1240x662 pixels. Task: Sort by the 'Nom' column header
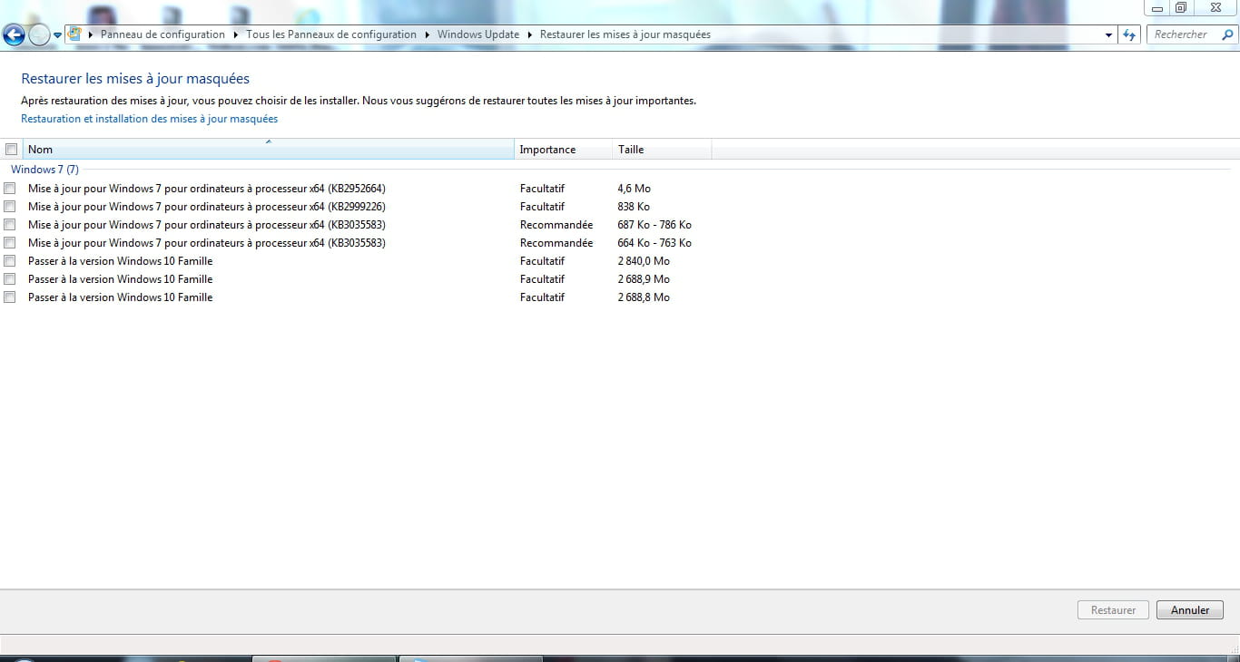pos(269,150)
